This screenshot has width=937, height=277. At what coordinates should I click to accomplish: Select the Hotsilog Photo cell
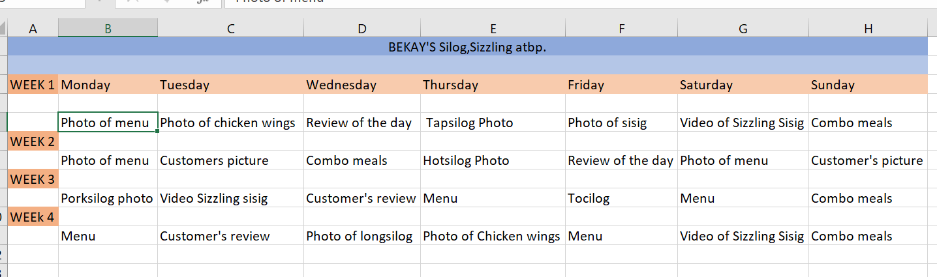point(493,160)
